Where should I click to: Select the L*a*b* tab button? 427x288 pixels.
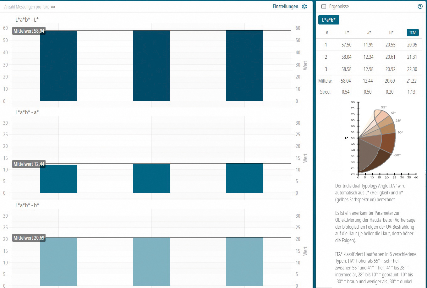tap(329, 20)
